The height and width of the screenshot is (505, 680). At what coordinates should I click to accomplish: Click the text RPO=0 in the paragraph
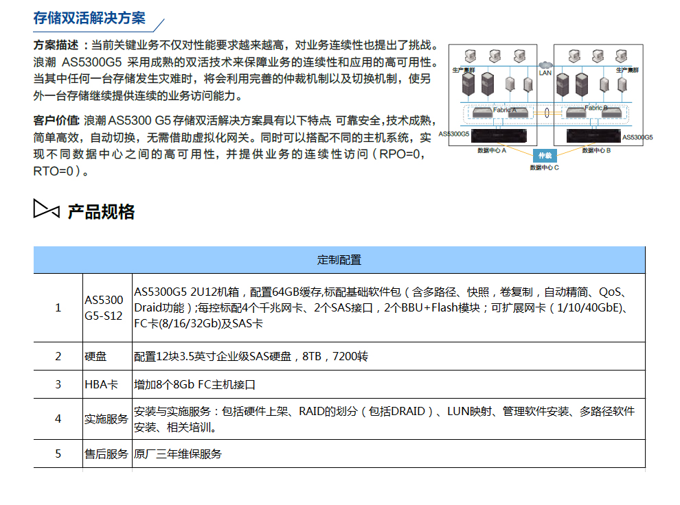point(399,154)
